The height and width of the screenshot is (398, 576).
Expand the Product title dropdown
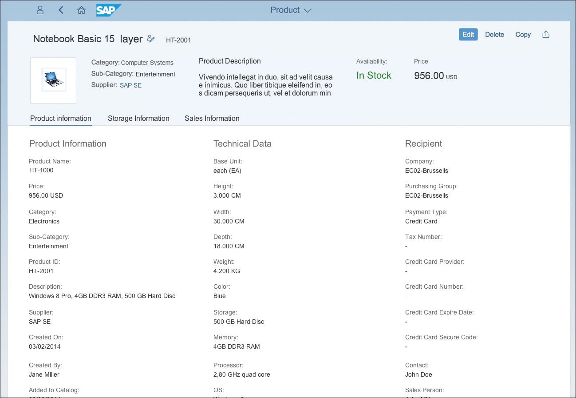click(x=291, y=10)
